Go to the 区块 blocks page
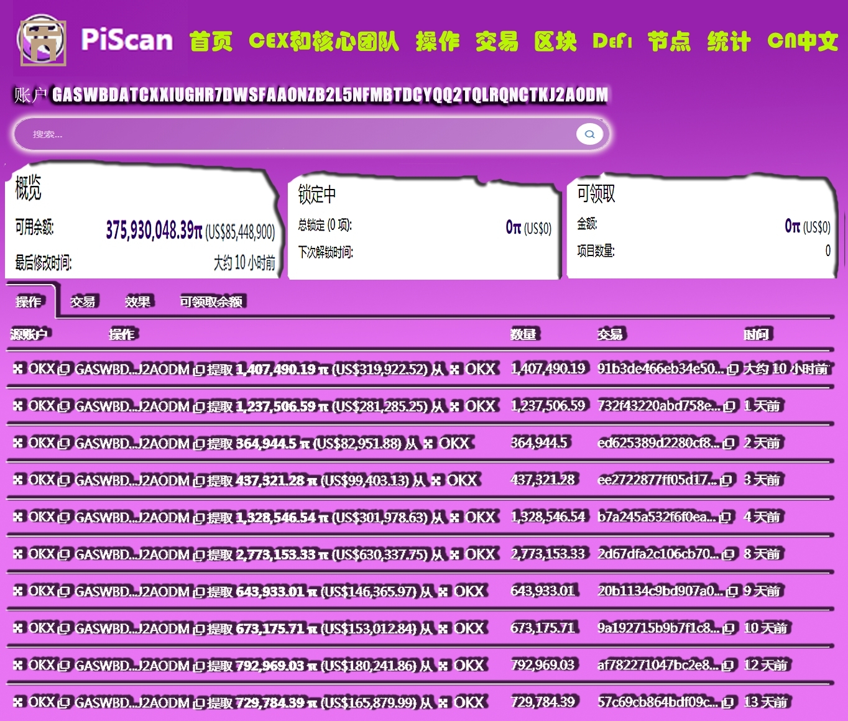This screenshot has width=848, height=721. 555,42
